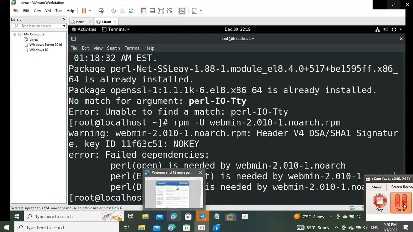Select My Computer in the Library
Screen dimensions: 413x232
(x=35, y=34)
